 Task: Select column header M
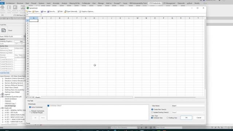138,18
